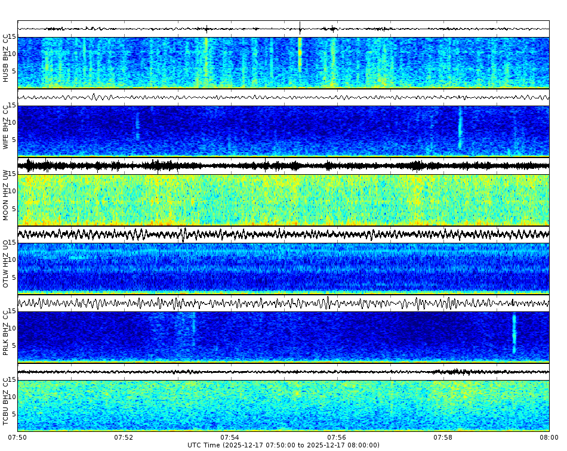Click the 07:50 time axis label
The height and width of the screenshot is (451, 567).
(x=17, y=436)
